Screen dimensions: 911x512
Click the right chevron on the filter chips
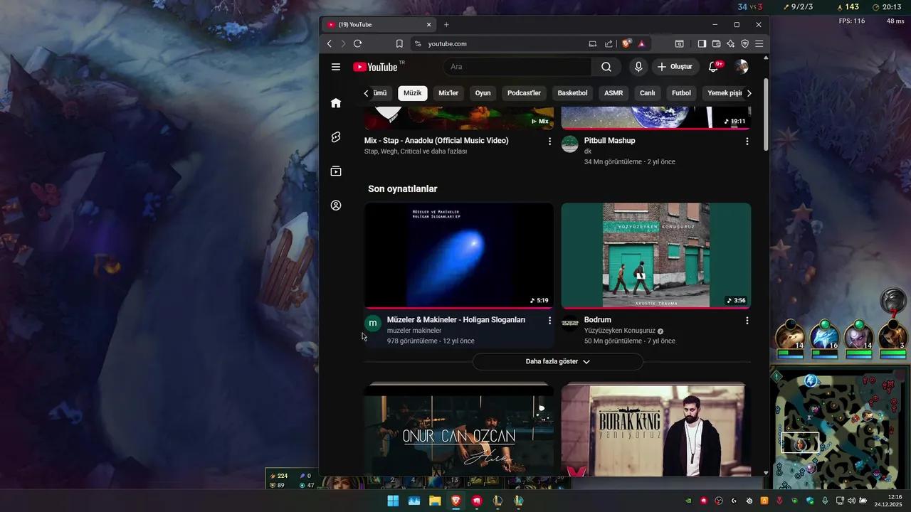pyautogui.click(x=749, y=92)
